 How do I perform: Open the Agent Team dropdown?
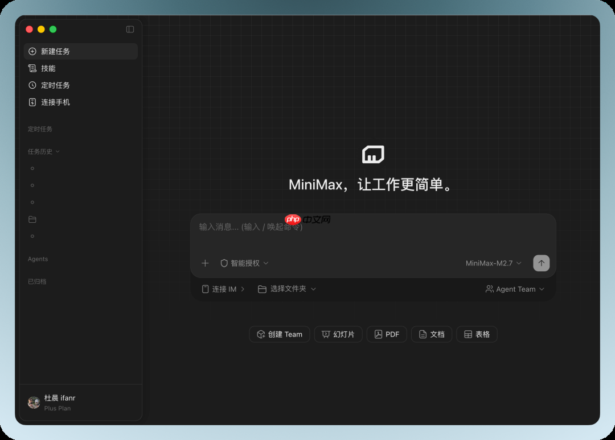coord(515,289)
